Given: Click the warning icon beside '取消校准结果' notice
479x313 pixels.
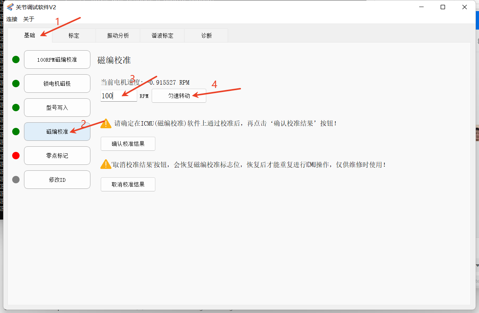Looking at the screenshot, I should [106, 164].
